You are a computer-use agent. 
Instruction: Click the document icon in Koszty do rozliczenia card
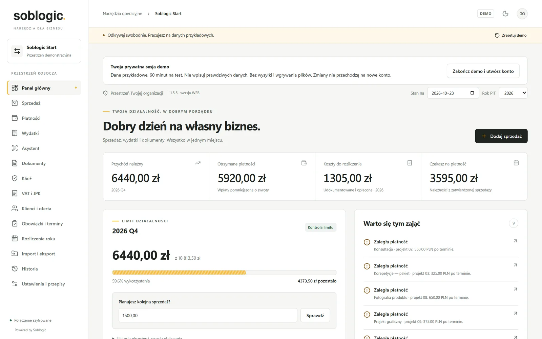click(410, 163)
